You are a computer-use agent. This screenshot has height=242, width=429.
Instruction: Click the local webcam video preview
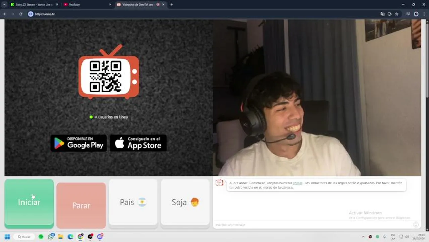pos(317,97)
